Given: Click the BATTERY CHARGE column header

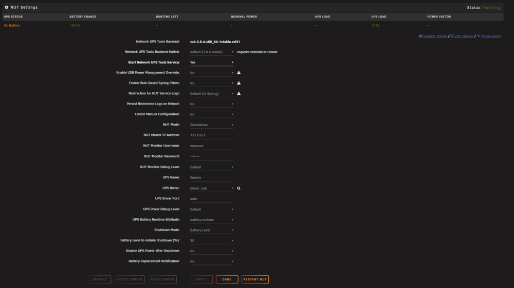Looking at the screenshot, I should click(x=83, y=17).
